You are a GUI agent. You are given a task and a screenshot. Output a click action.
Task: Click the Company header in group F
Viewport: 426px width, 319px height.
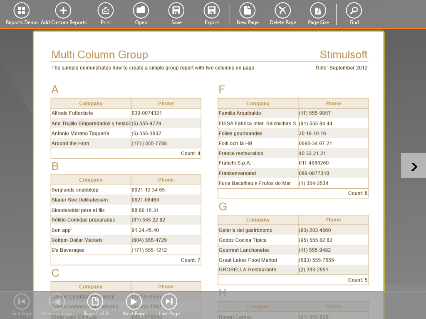point(258,103)
